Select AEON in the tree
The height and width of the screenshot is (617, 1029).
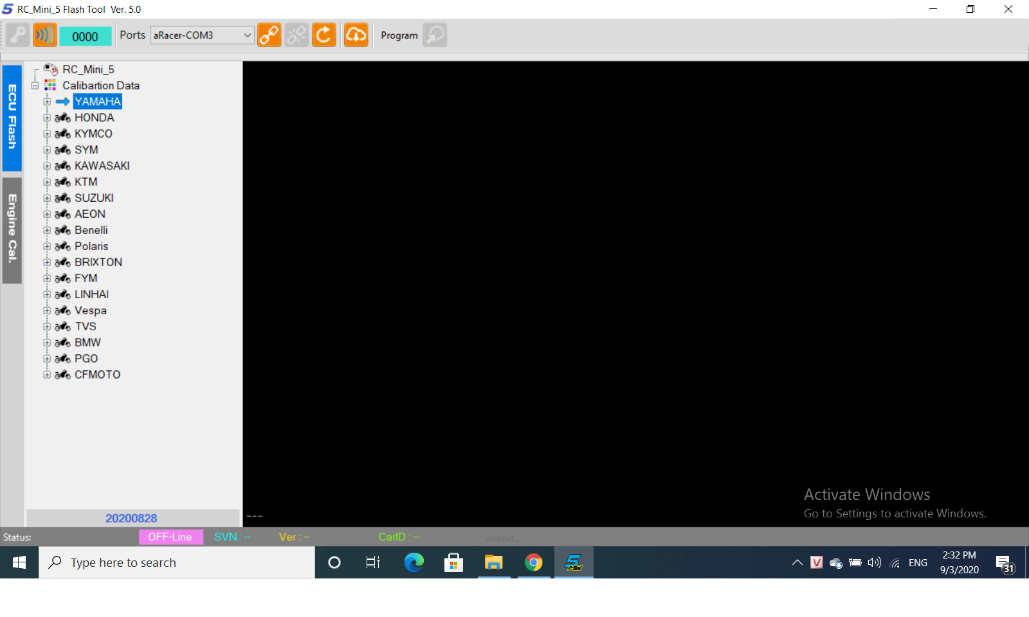(x=90, y=214)
